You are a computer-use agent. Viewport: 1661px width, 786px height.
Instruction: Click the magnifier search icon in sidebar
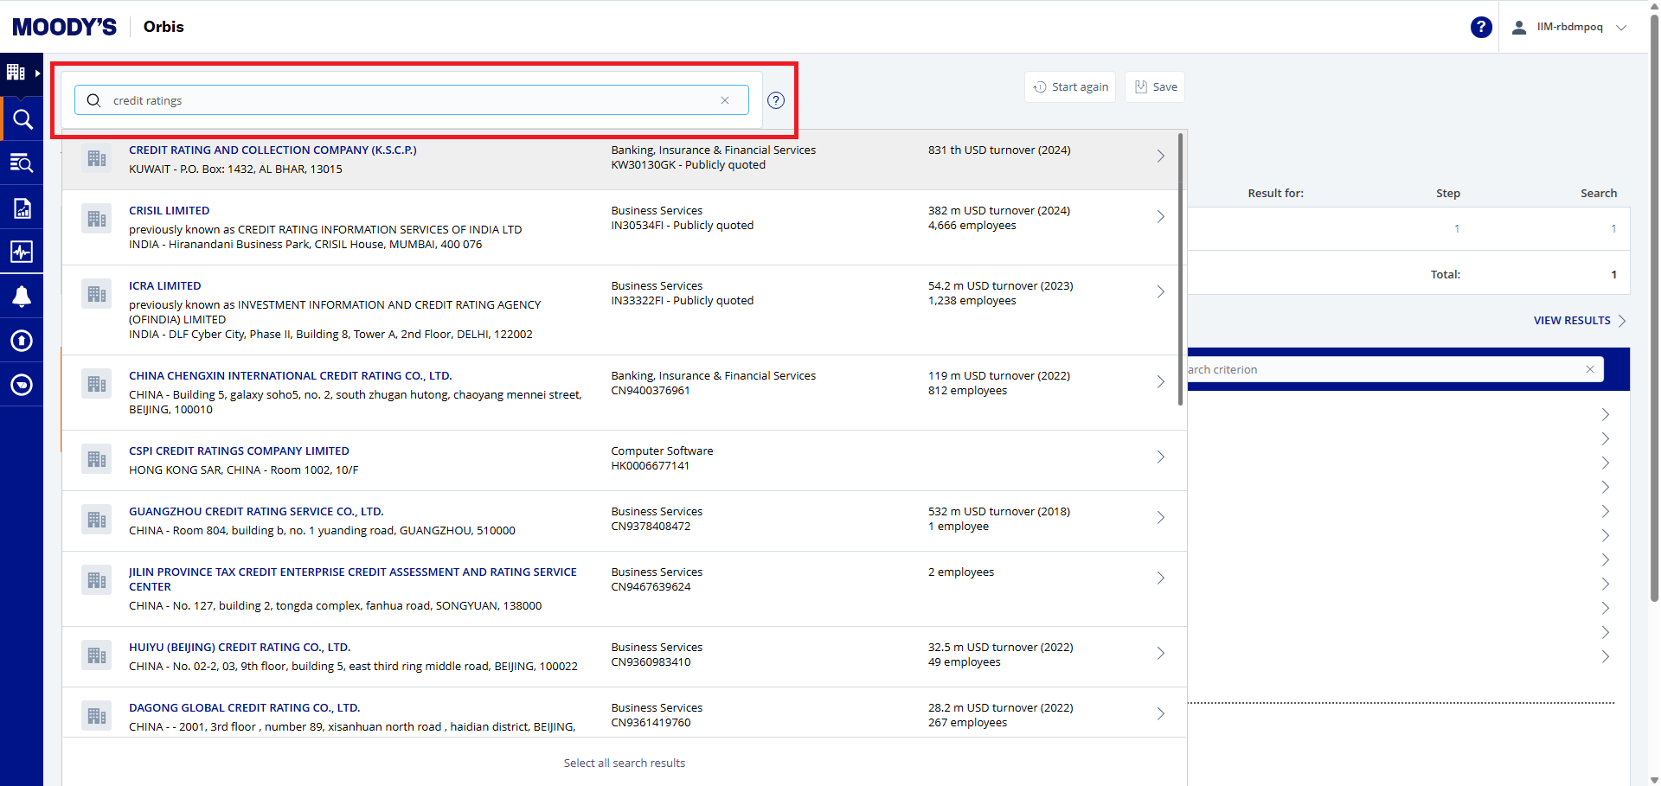pos(22,119)
